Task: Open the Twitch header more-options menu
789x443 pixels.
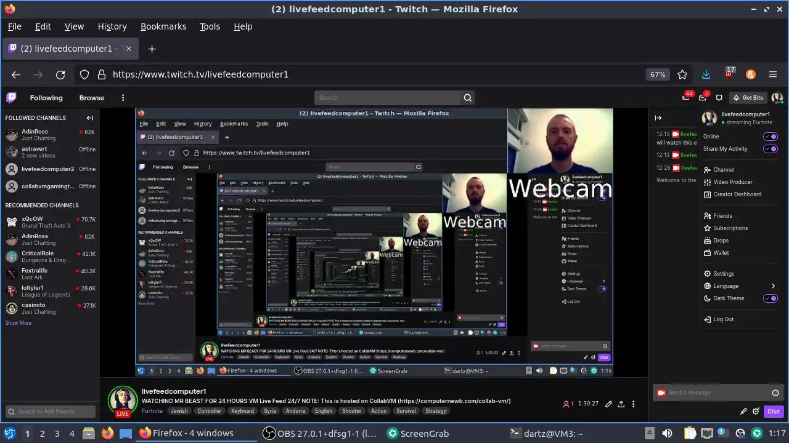Action: (123, 98)
